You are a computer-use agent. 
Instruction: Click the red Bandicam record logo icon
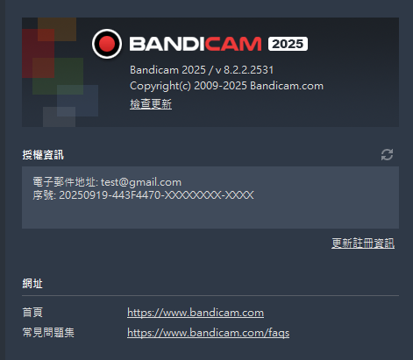click(x=107, y=44)
